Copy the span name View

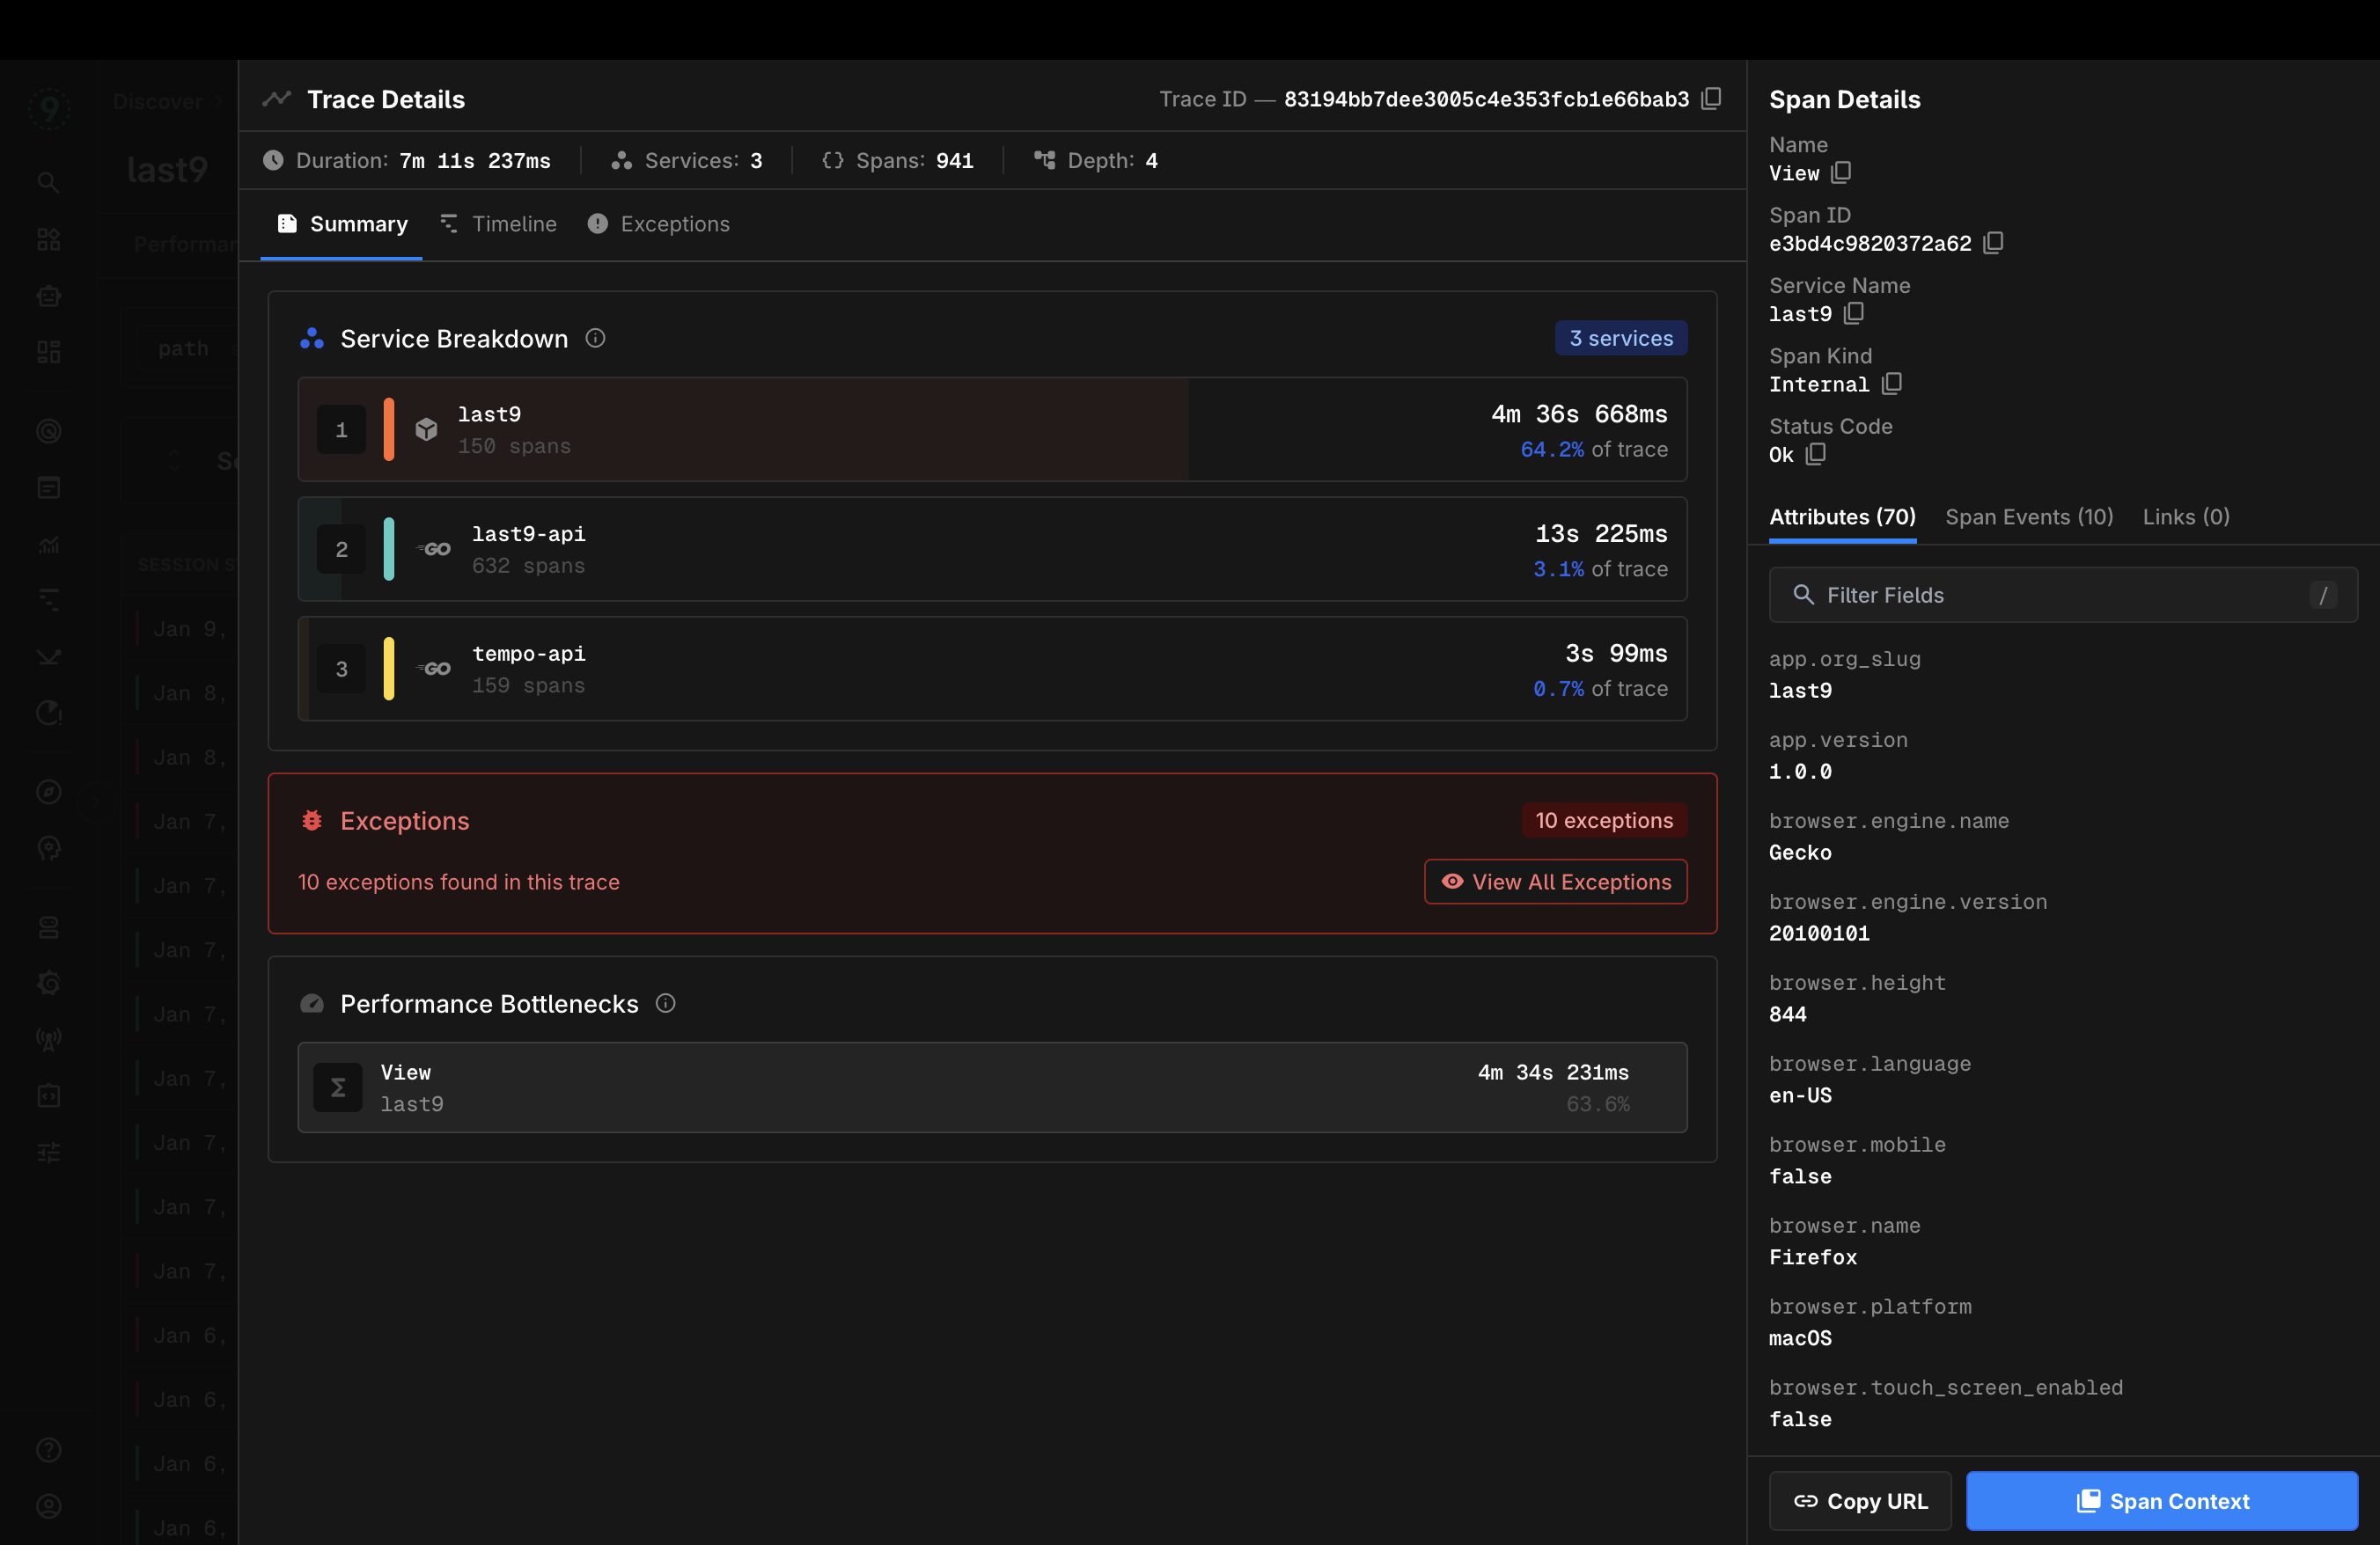click(x=1841, y=172)
